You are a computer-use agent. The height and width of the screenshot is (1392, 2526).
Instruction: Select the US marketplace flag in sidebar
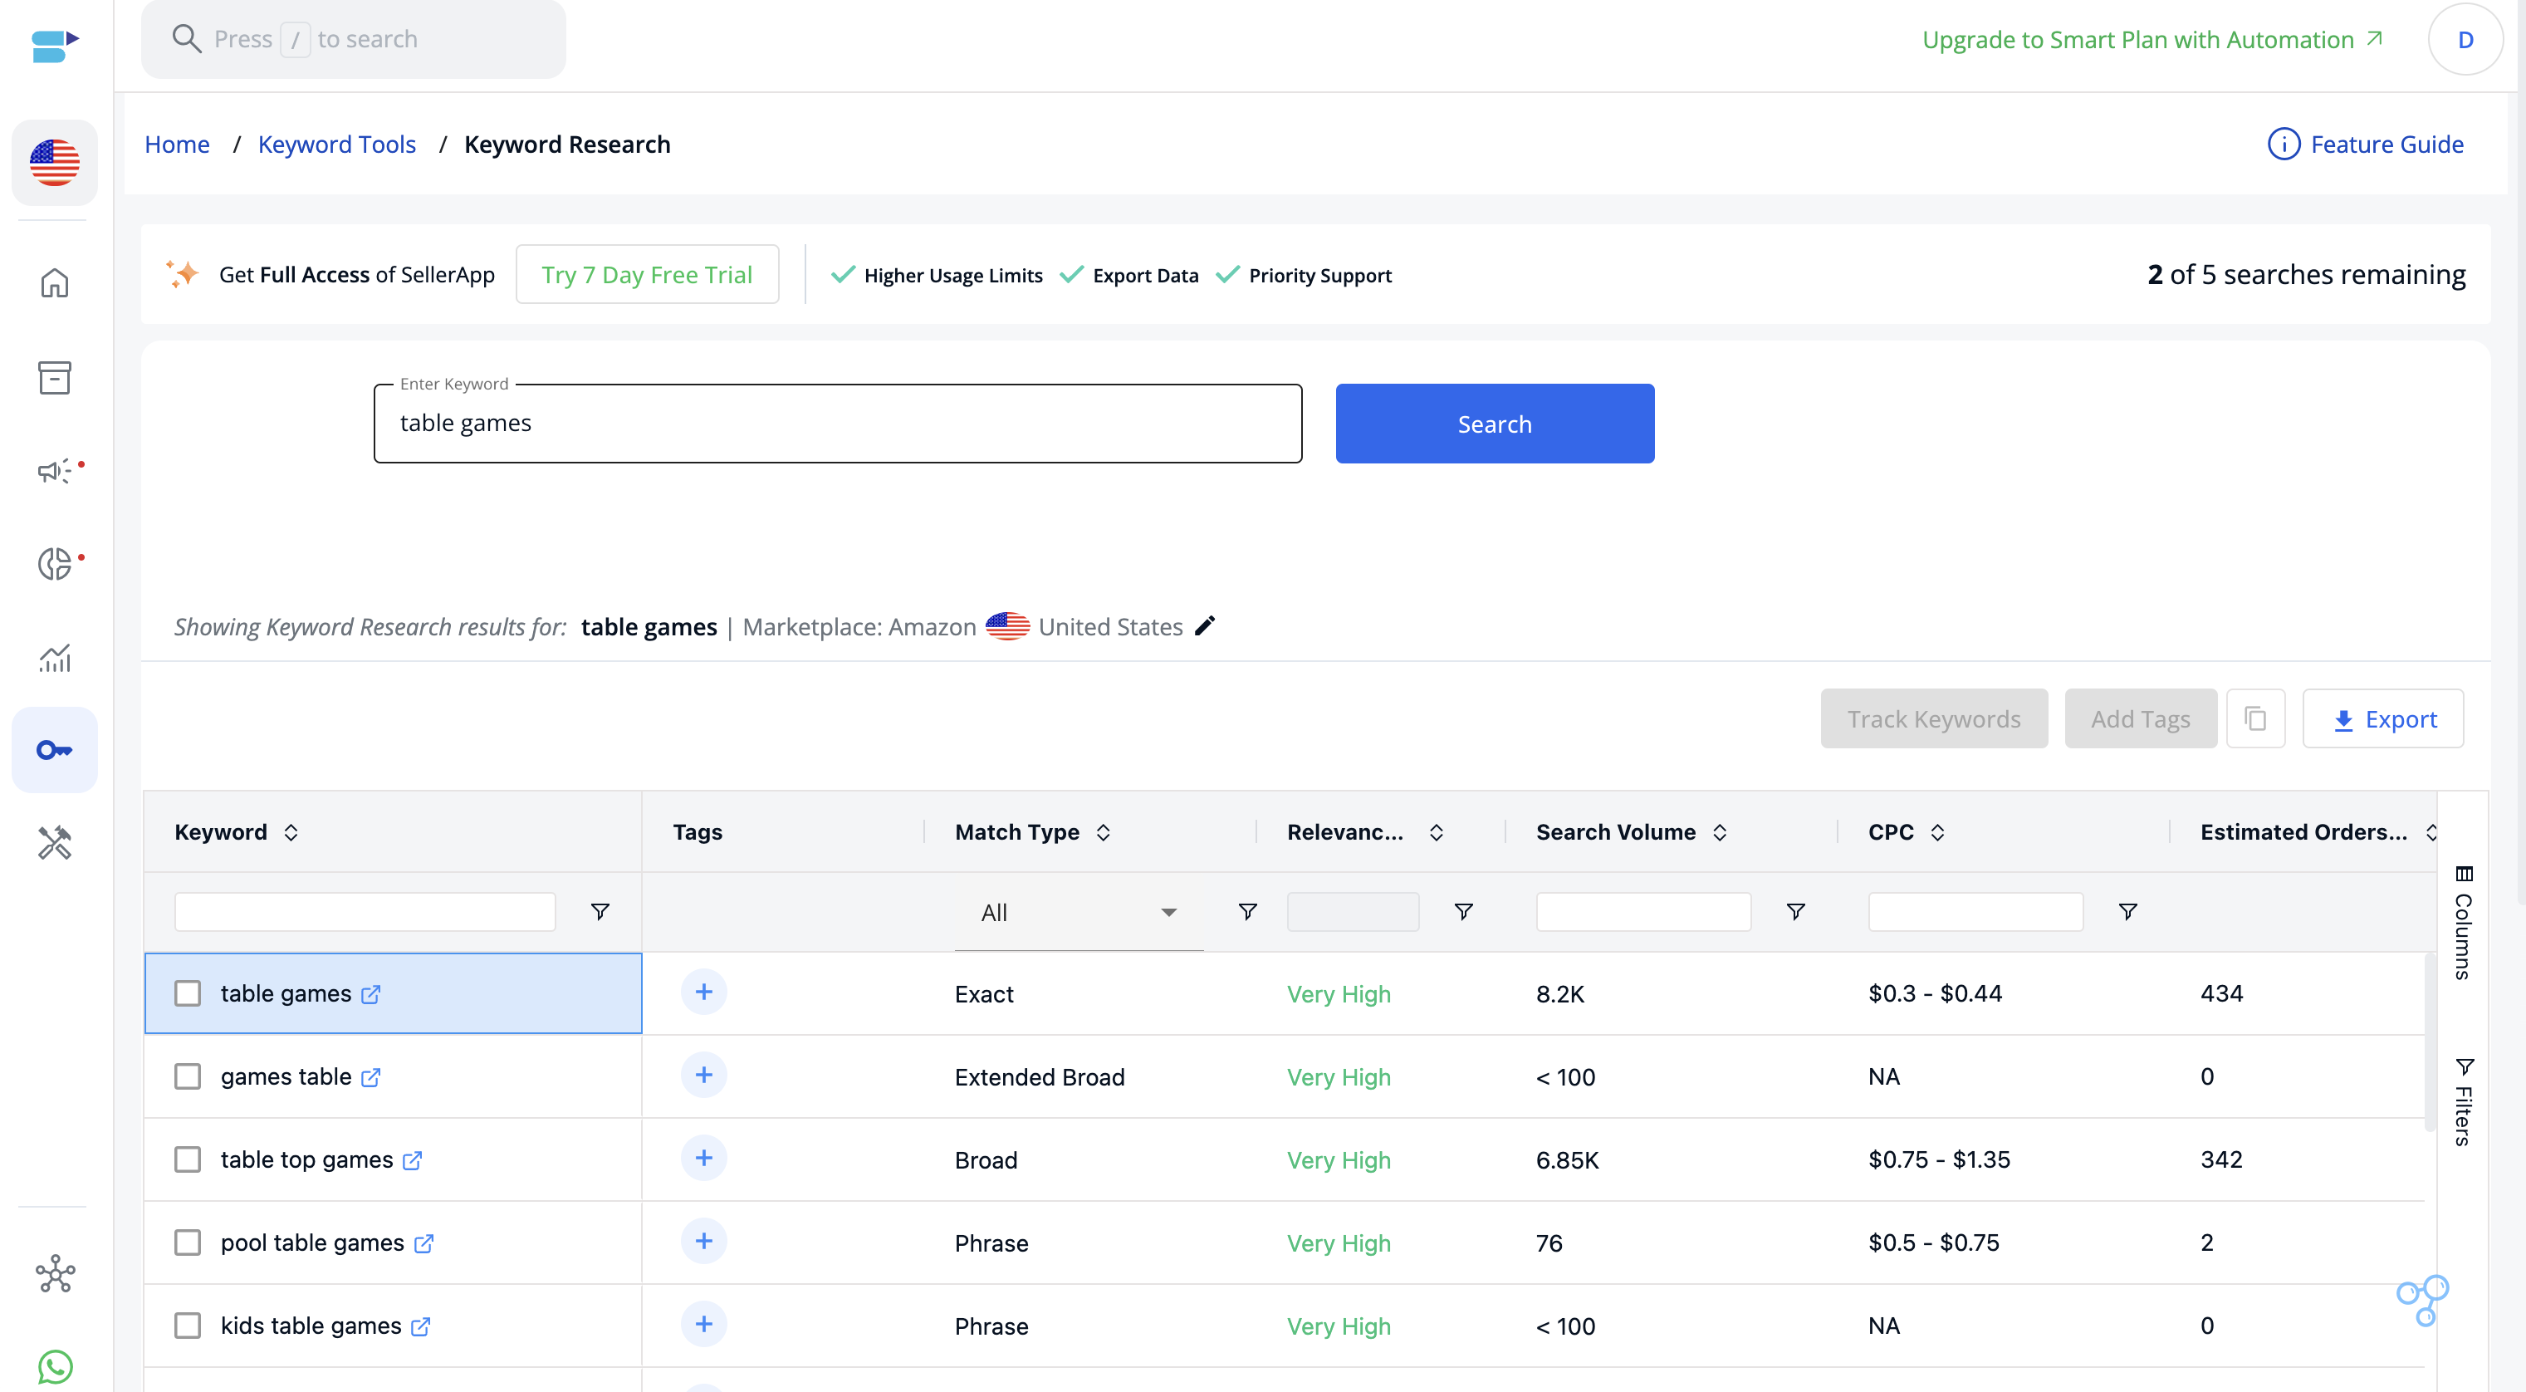coord(54,163)
